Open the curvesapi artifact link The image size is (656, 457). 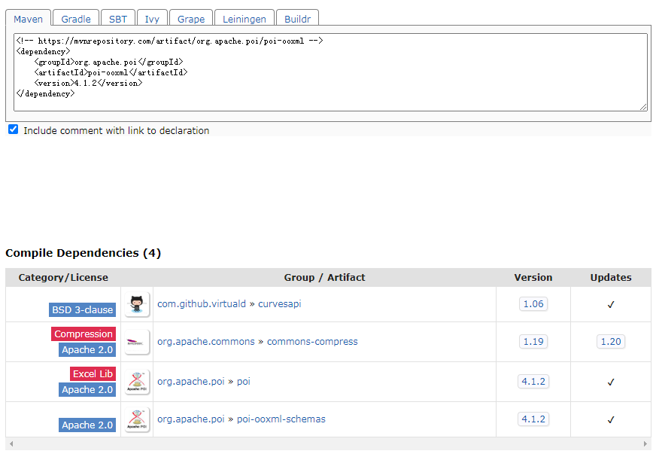coord(279,304)
